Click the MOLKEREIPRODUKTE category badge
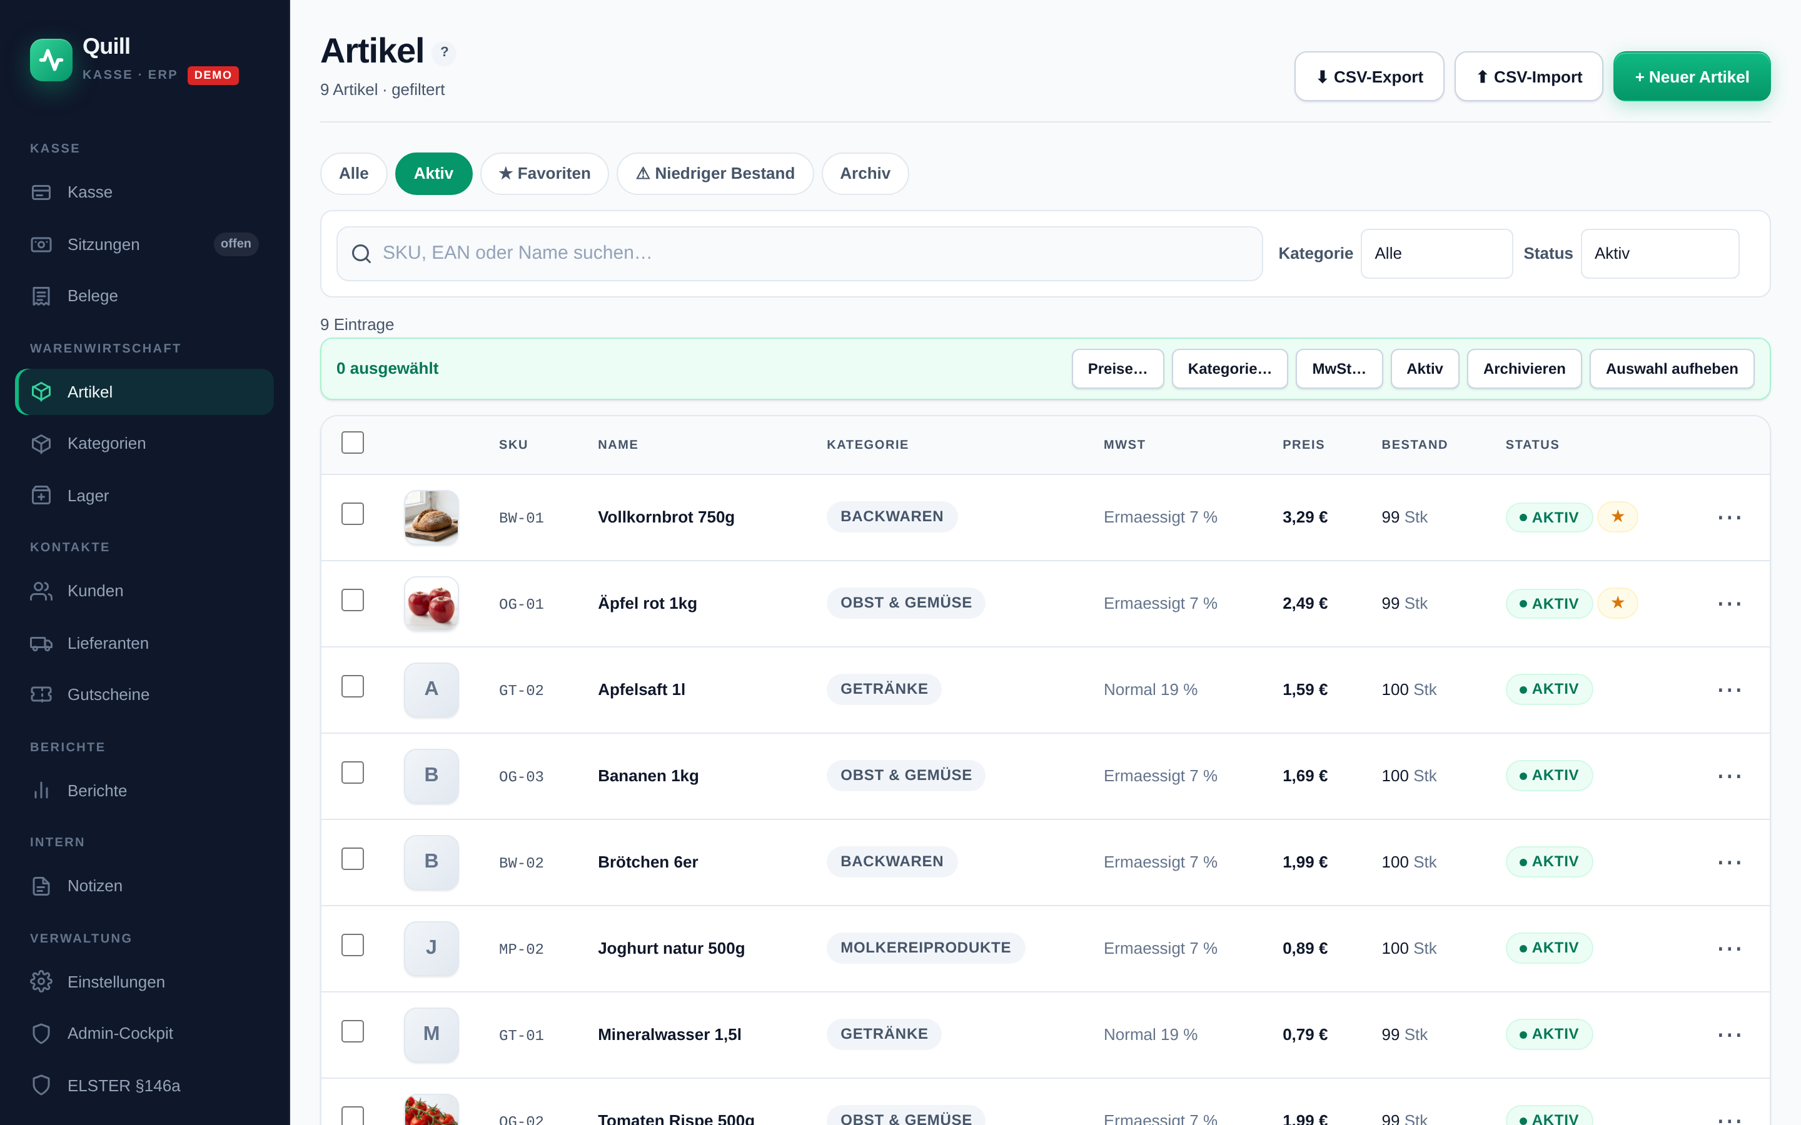Screen dimensions: 1801x1125 [x=925, y=947]
